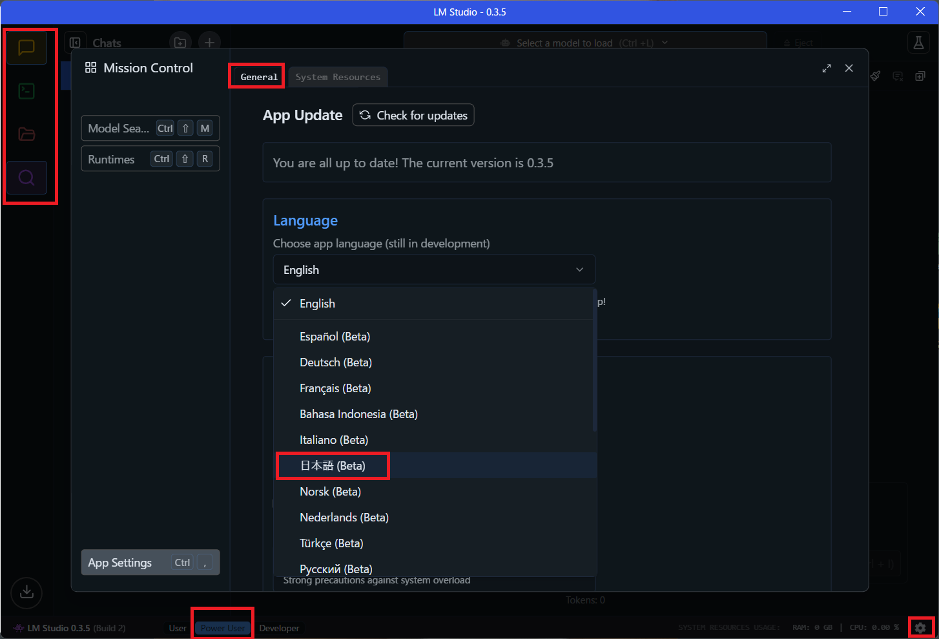Select Bahasa Indonesia (Beta) language
The height and width of the screenshot is (639, 939).
coord(434,414)
